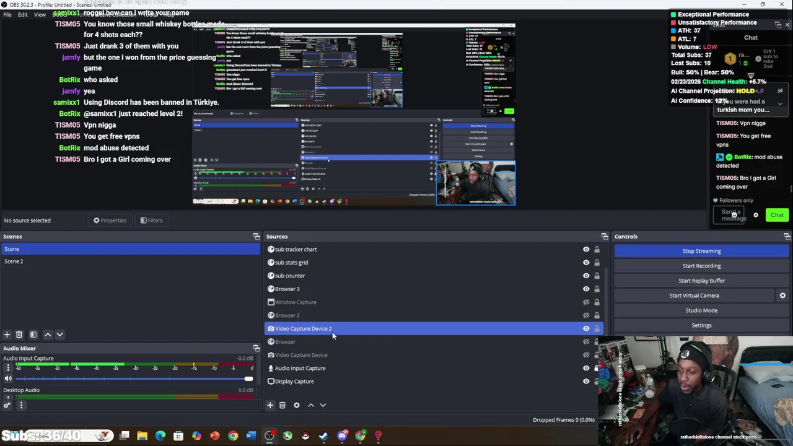Viewport: 793px width, 446px height.
Task: Open source Filters button under preview
Action: pyautogui.click(x=151, y=221)
